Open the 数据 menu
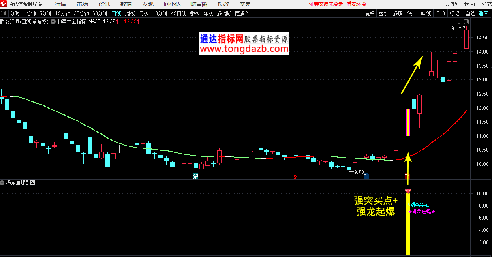The image size is (492, 257). [126, 4]
